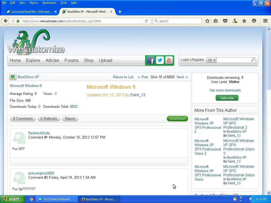Close the BootSkins XP tab
Screen dimensions: 271x203
tap(111, 12)
